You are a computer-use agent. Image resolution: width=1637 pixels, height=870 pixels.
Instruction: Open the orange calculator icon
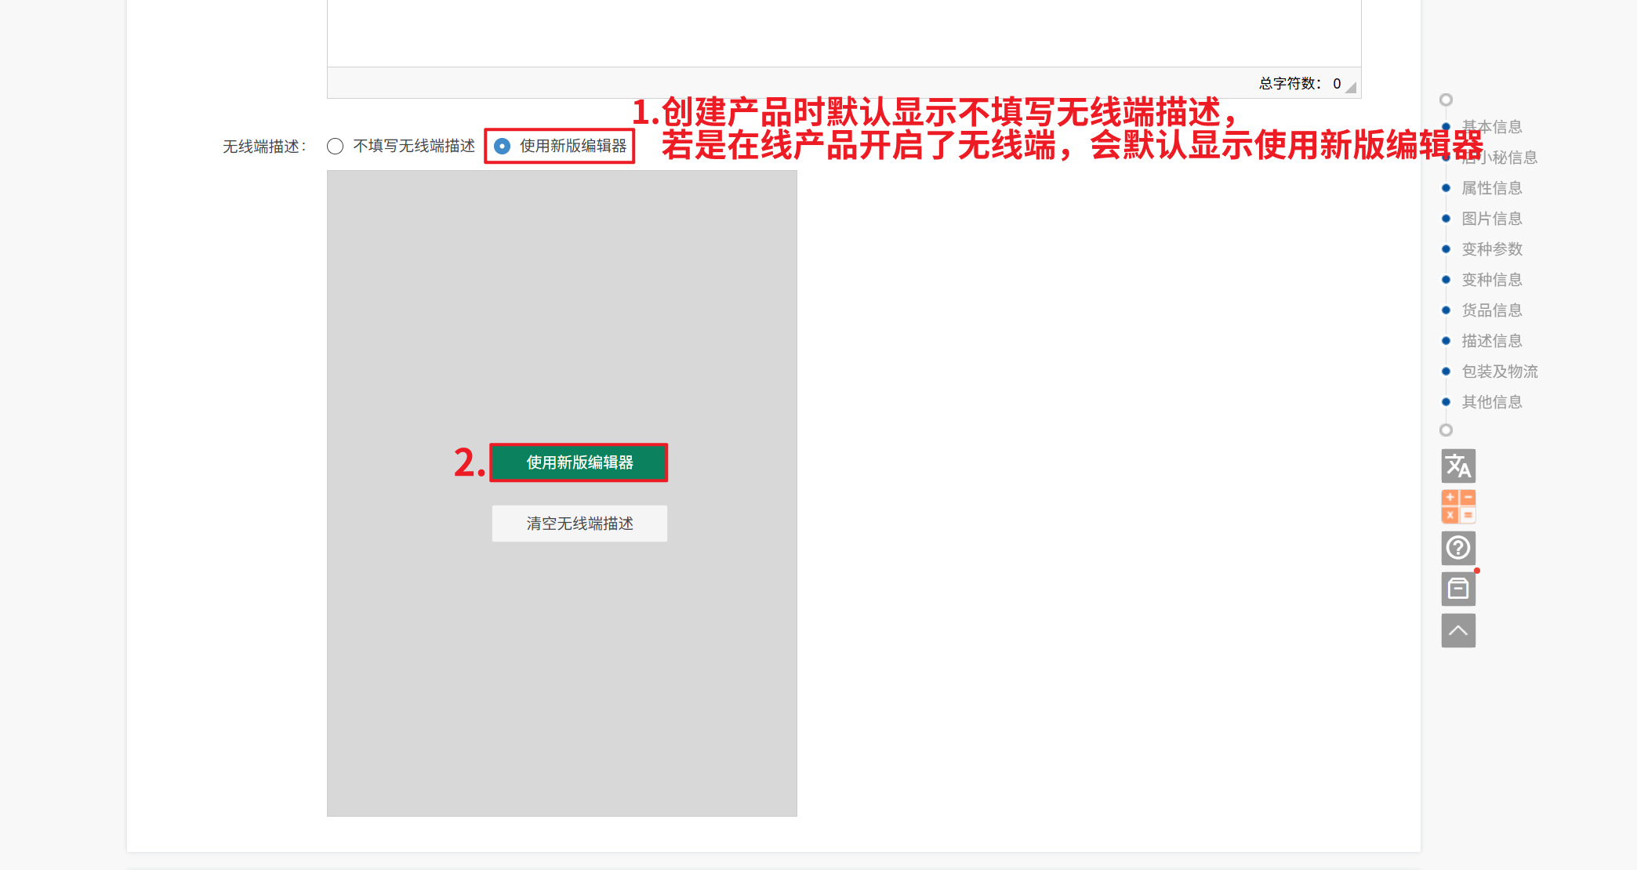tap(1458, 506)
